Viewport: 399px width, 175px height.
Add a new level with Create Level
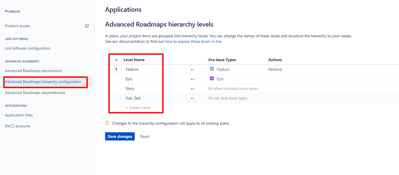click(138, 108)
